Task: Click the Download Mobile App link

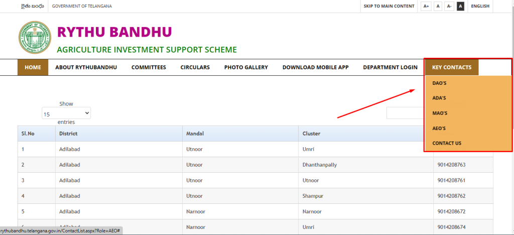Action: pyautogui.click(x=315, y=67)
